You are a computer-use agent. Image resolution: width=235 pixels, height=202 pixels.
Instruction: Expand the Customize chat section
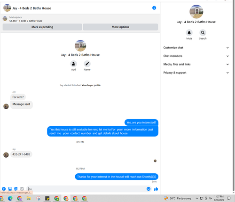click(x=196, y=48)
